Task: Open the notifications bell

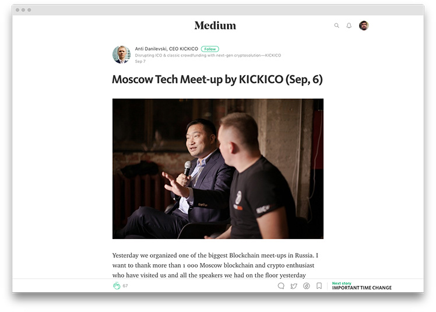Action: (349, 26)
